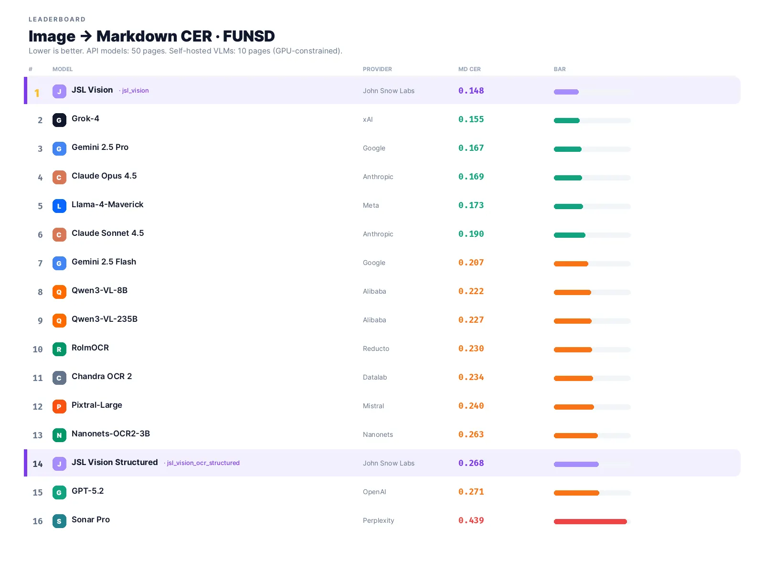
Task: Click the 0.439 score value
Action: coord(471,520)
